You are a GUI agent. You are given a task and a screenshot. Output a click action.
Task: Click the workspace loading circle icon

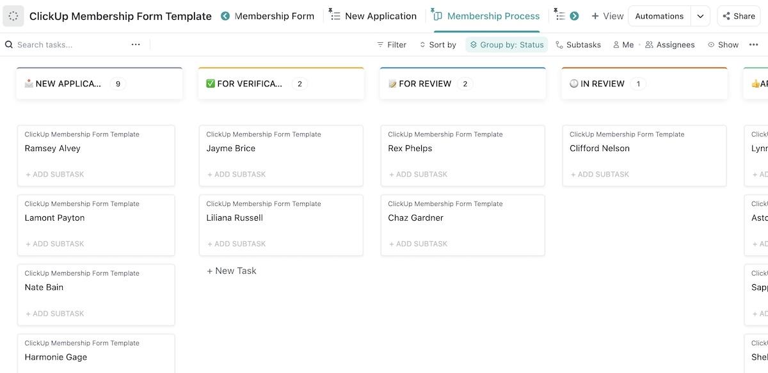[13, 16]
